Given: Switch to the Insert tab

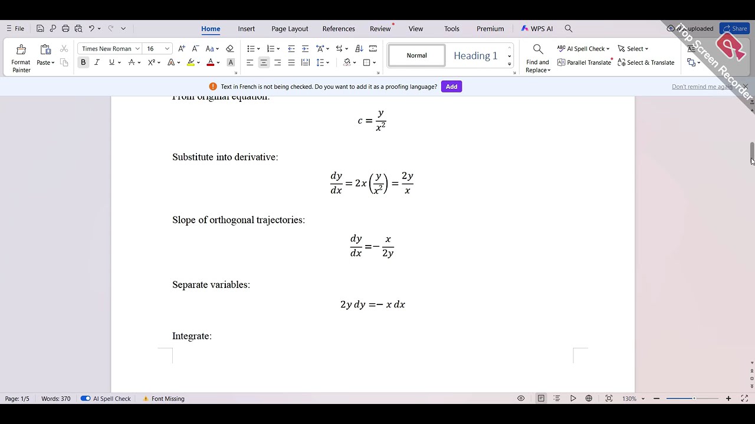Looking at the screenshot, I should coord(247,28).
